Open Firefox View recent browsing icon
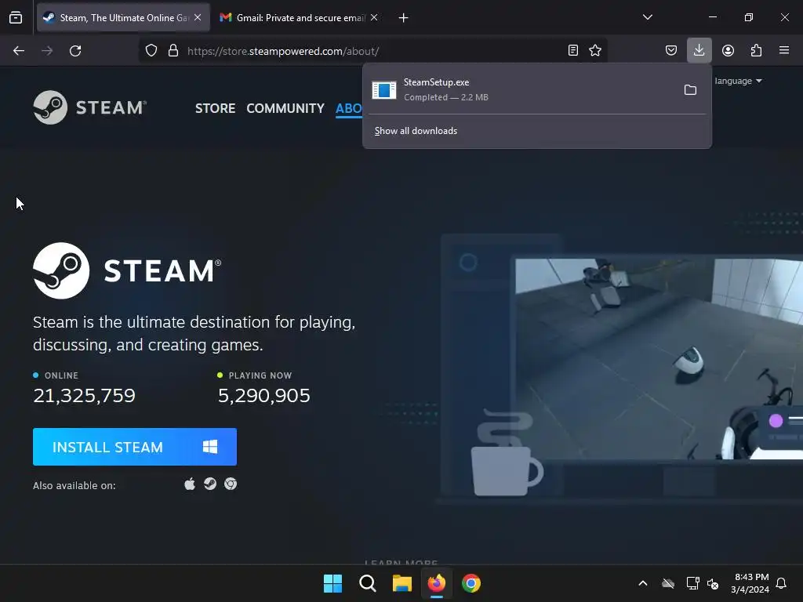The height and width of the screenshot is (602, 803). pyautogui.click(x=16, y=18)
